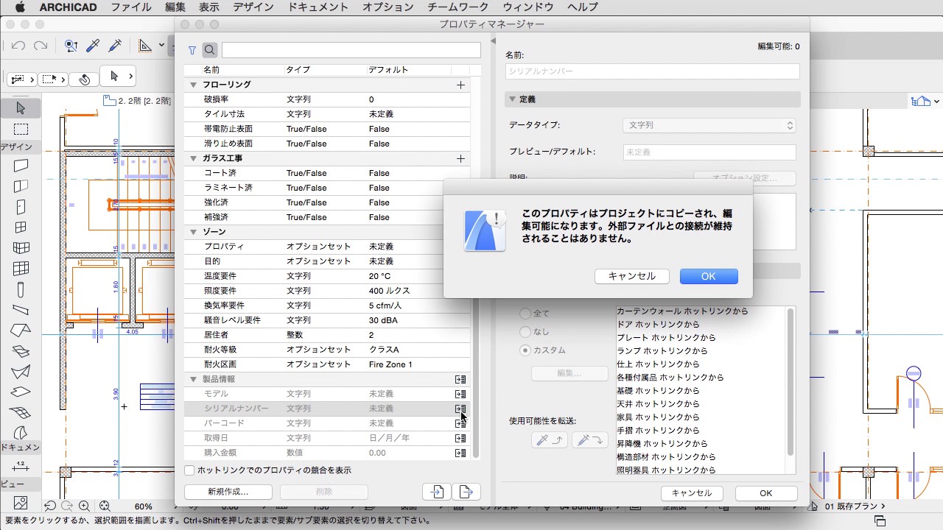
Task: Tick ホットリンクでのプロパティの競合を表示 checkbox
Action: (190, 470)
